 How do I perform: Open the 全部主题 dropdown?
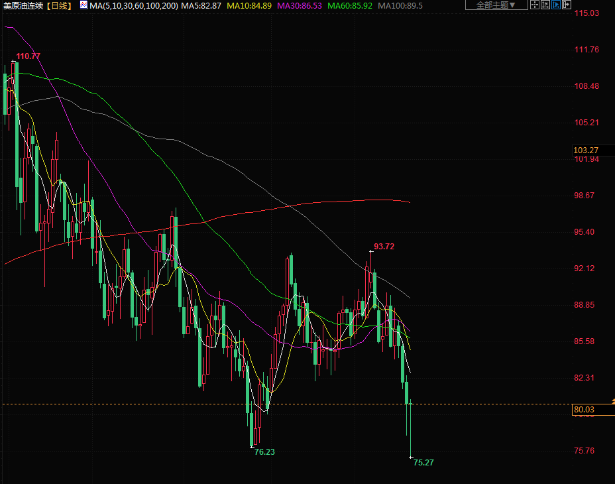(496, 5)
